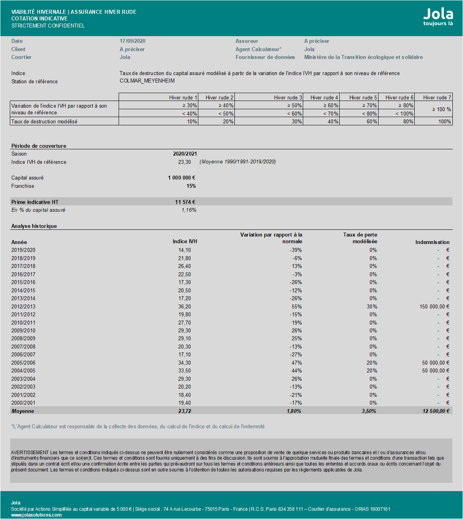Click the 'Agent Calculateur*' label
The image size is (463, 519).
pos(258,49)
